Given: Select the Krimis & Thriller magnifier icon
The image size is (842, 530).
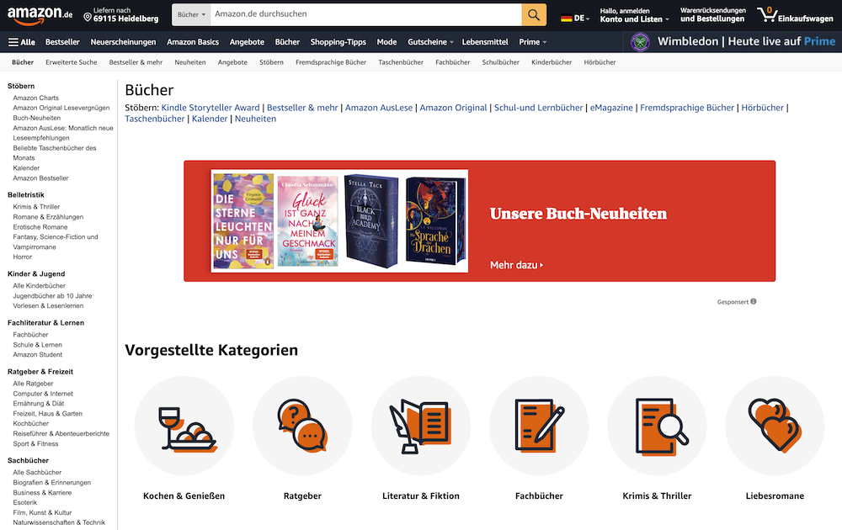Looking at the screenshot, I should click(657, 426).
